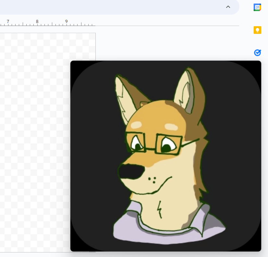Open Google Keep from the side panel
The image size is (268, 257).
(x=257, y=30)
